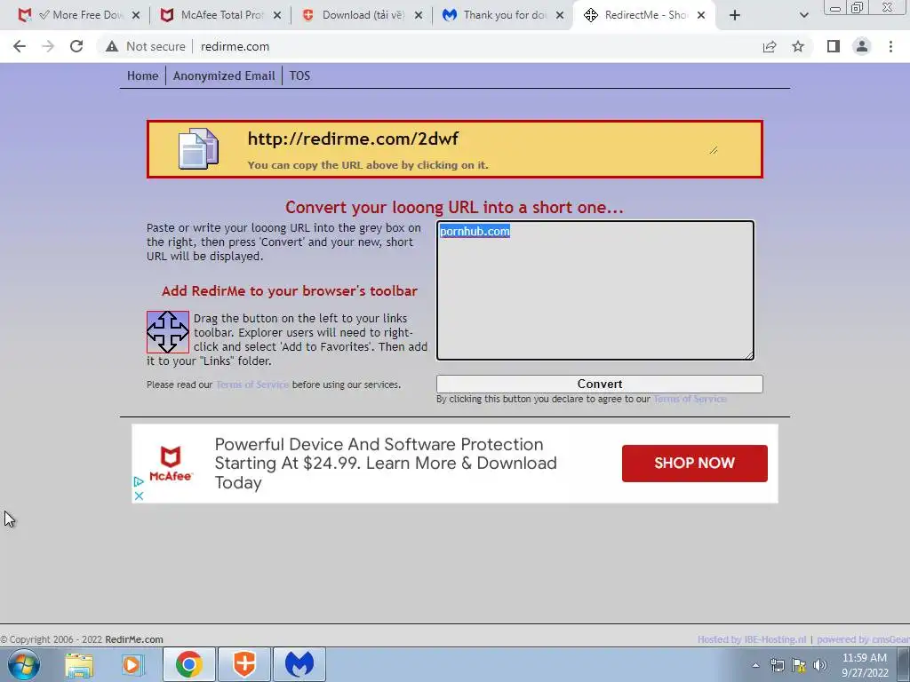Viewport: 910px width, 682px height.
Task: Close the Thank you for downloading tab
Action: [x=560, y=16]
